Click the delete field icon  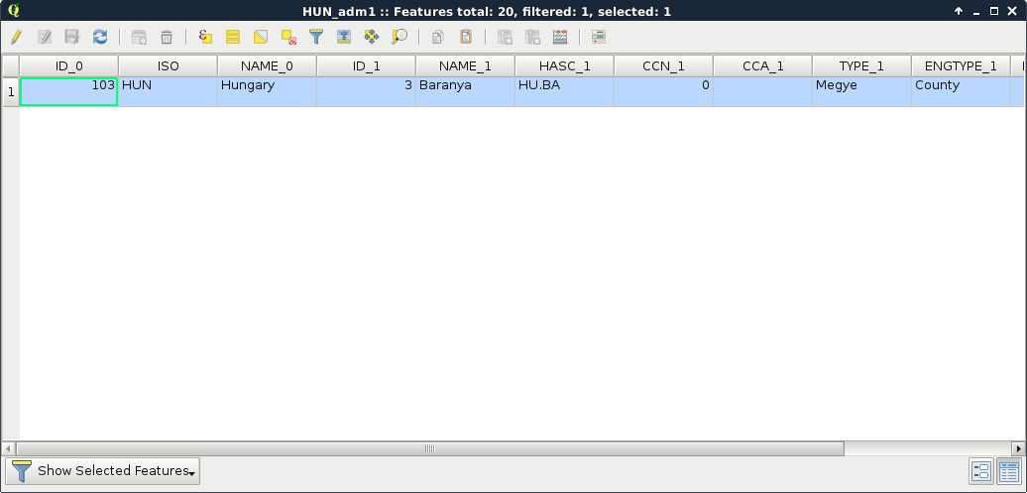[532, 37]
